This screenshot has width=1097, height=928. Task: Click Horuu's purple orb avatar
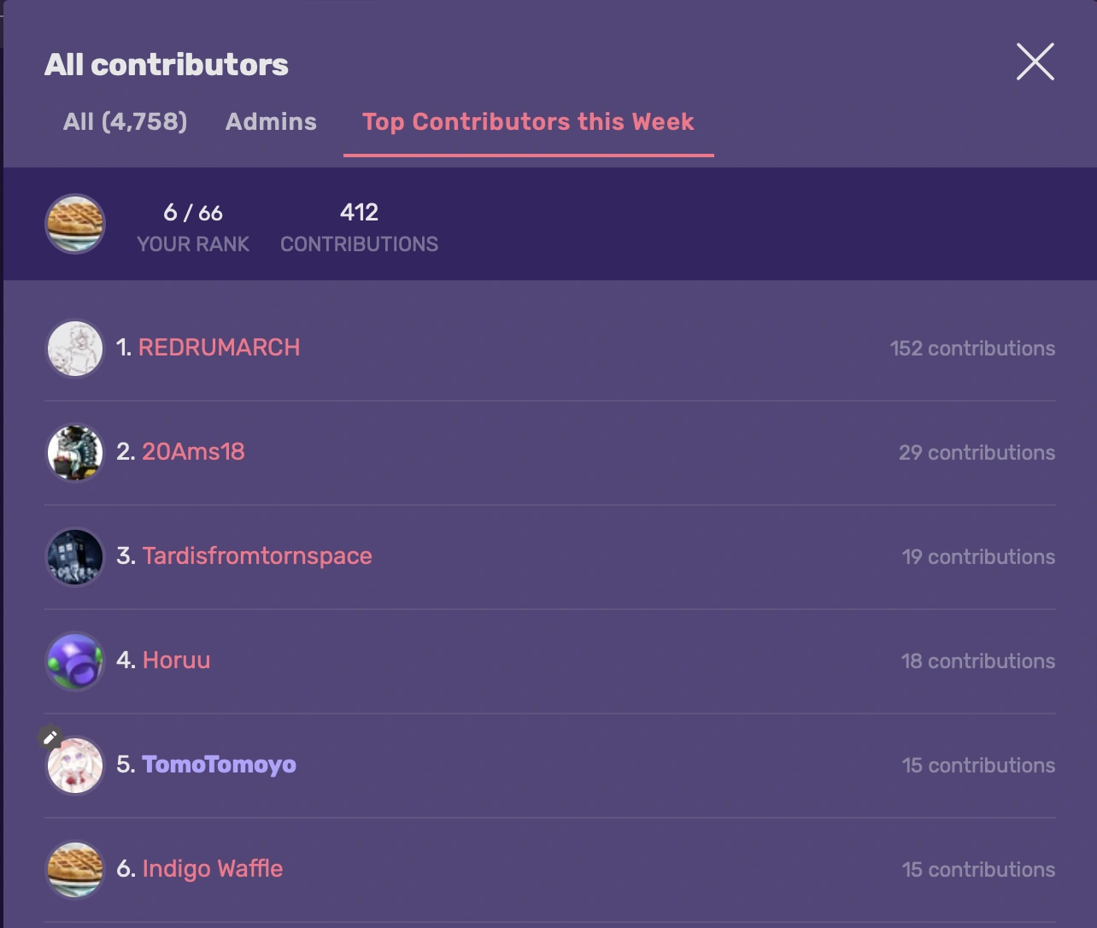[x=74, y=661]
